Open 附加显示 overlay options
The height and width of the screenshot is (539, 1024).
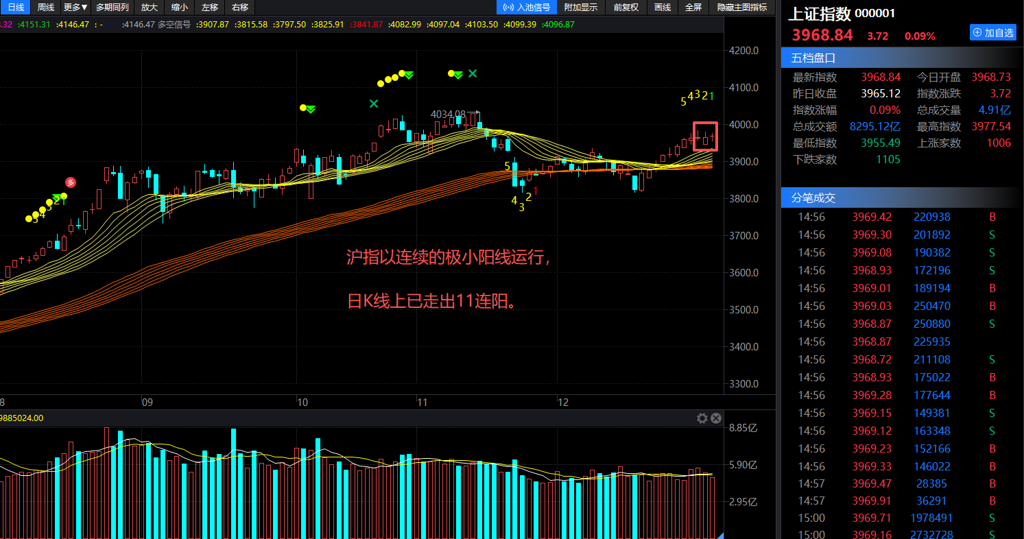(x=580, y=8)
